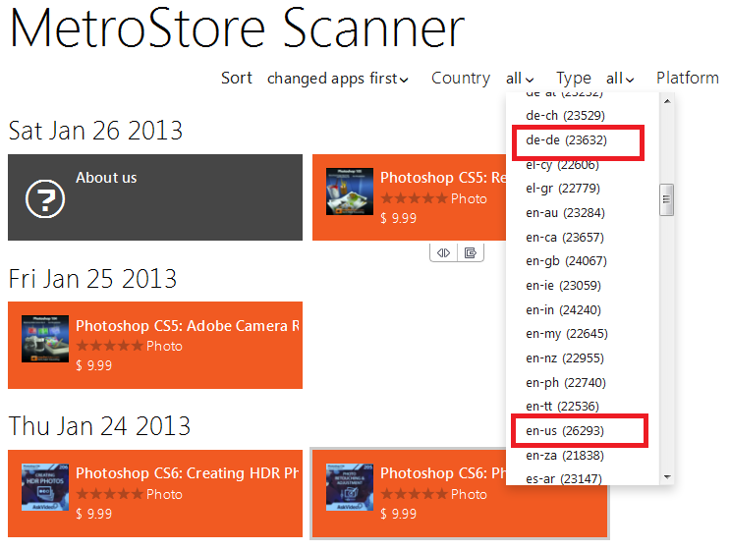Click the About us question mark icon

[x=45, y=198]
